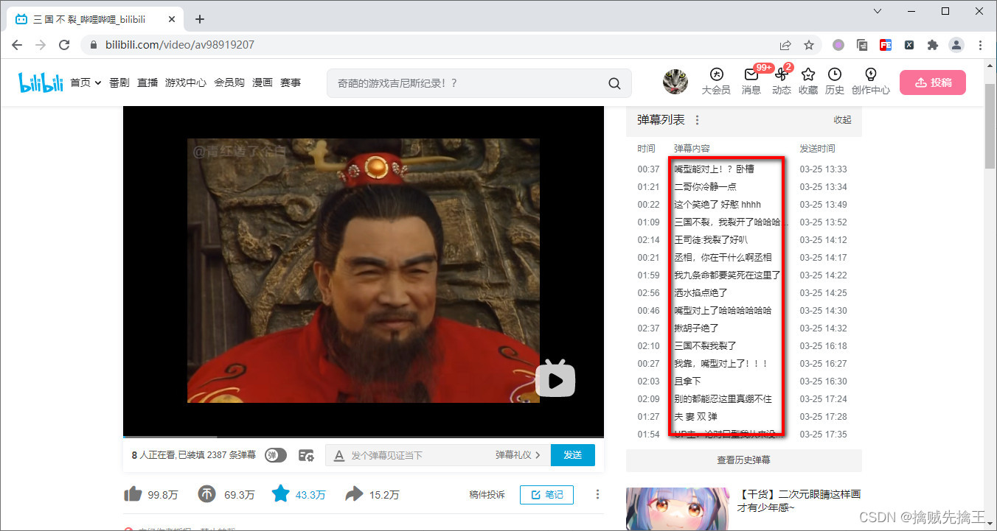997x531 pixels.
Task: Open browser extensions puzzle icon
Action: 933,45
